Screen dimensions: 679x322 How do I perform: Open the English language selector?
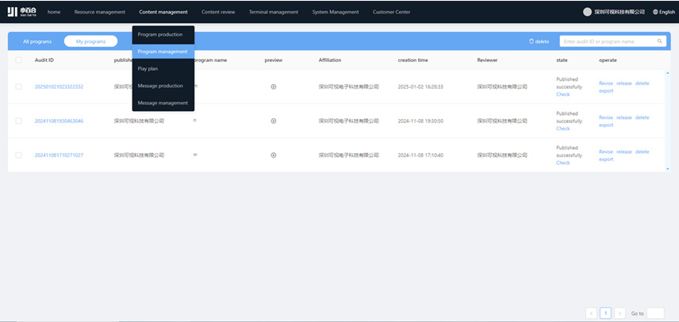[x=664, y=12]
